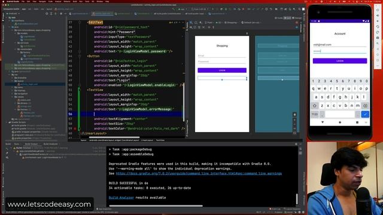Hide the Project tool window

(x=65, y=14)
